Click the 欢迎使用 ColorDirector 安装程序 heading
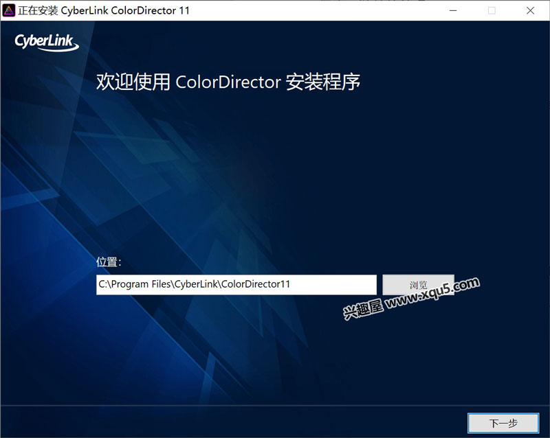Screen dimensions: 550x438 (x=228, y=82)
